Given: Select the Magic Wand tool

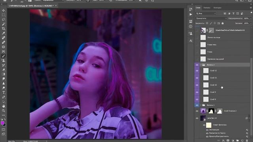Looking at the screenshot, I should [4, 24].
